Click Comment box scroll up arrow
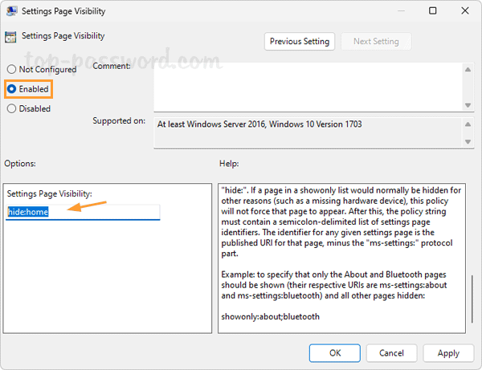Image resolution: width=482 pixels, height=370 pixels. click(x=468, y=69)
